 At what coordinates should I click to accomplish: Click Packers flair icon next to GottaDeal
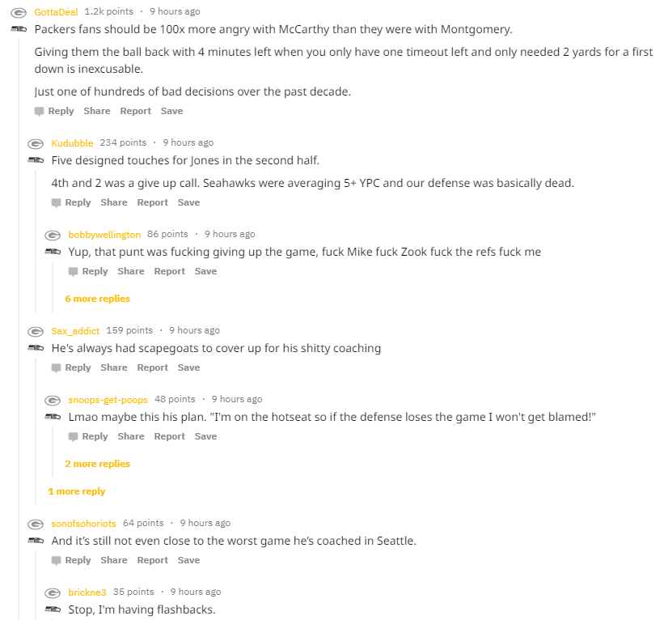19,12
